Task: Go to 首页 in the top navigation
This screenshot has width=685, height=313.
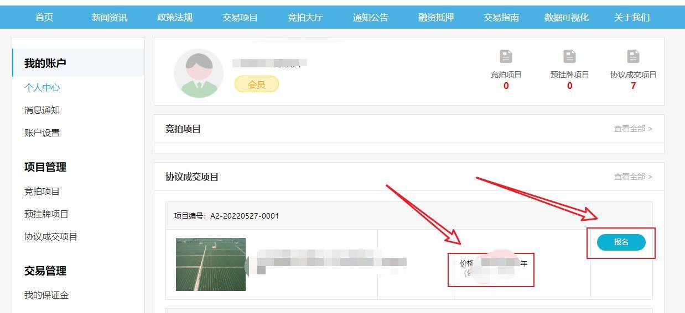Action: 44,18
